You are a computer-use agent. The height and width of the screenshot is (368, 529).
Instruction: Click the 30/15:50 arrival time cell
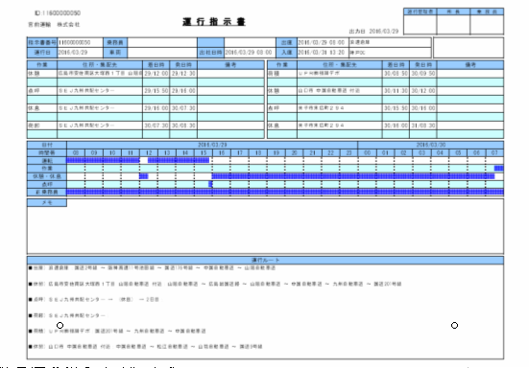pos(397,108)
